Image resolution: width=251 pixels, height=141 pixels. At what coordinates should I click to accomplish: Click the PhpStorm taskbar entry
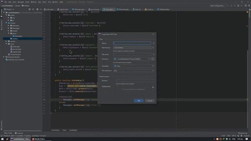(x=20, y=139)
